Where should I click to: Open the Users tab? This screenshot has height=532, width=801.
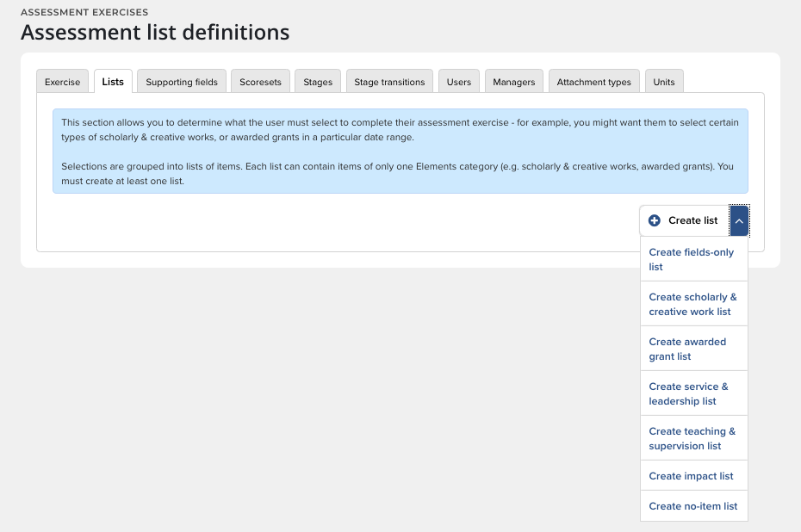click(x=459, y=82)
